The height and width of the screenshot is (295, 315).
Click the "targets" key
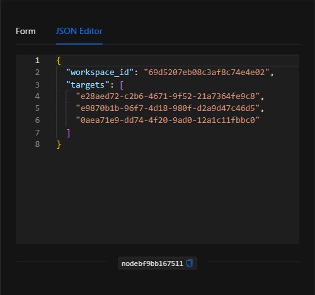[x=88, y=85]
